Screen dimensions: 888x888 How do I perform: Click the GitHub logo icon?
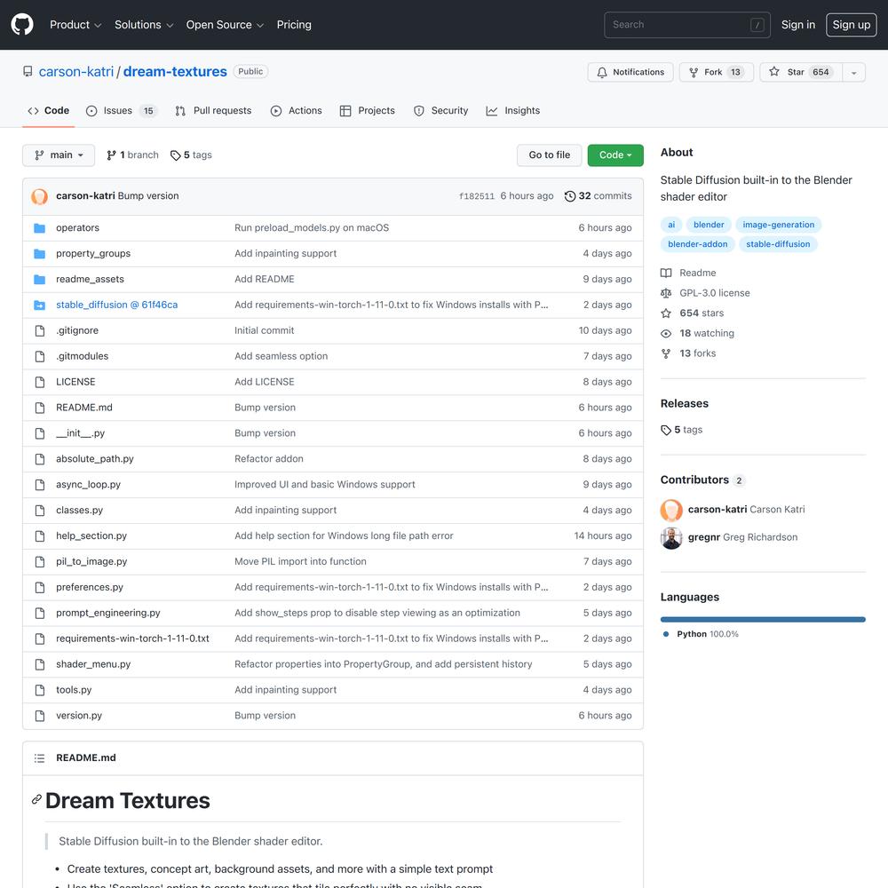tap(22, 24)
